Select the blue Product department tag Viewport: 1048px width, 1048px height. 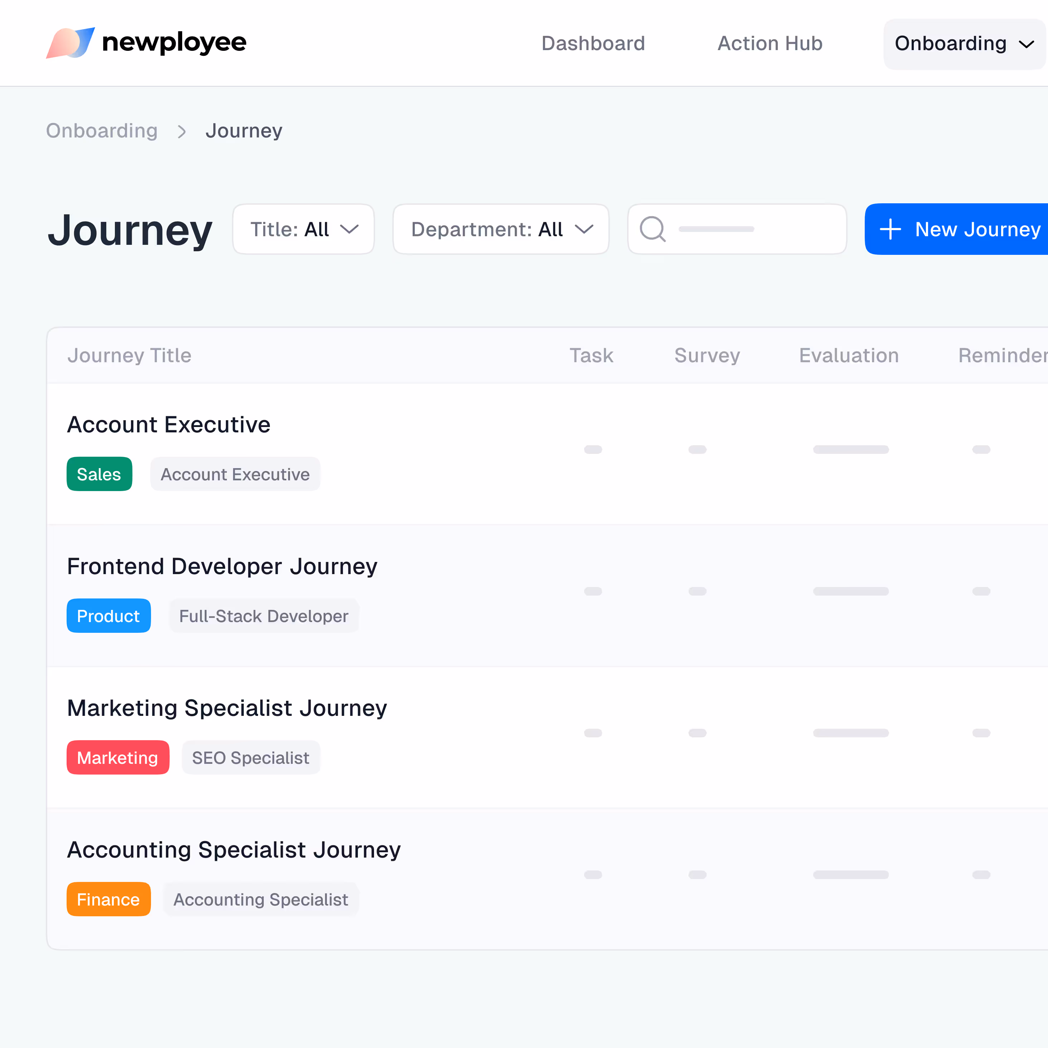pos(108,616)
